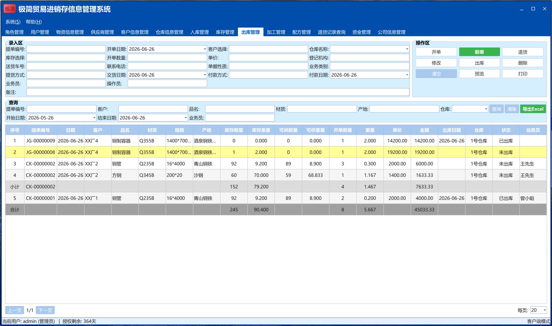Click the 沙钢 origin cell
Image resolution: width=552 pixels, height=326 pixels.
click(x=207, y=175)
